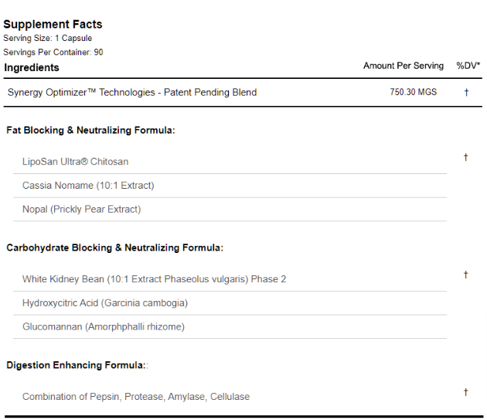The width and height of the screenshot is (487, 420).
Task: Click dagger symbol beside 750.30 MGS
Action: 466,92
